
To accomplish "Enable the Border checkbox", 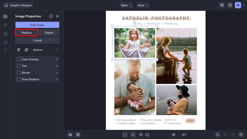I will pyautogui.click(x=19, y=72).
